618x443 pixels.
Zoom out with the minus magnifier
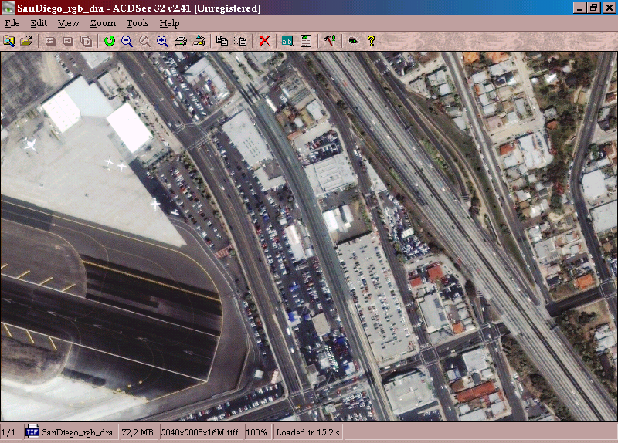[x=127, y=41]
